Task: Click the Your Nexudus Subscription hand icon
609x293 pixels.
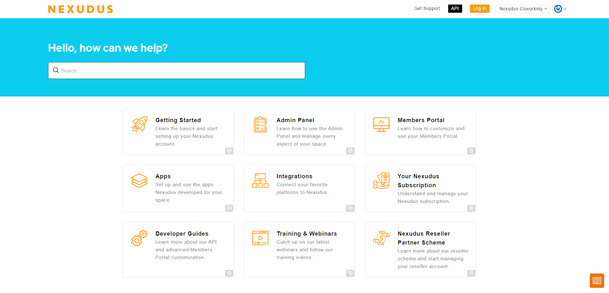Action: (381, 181)
